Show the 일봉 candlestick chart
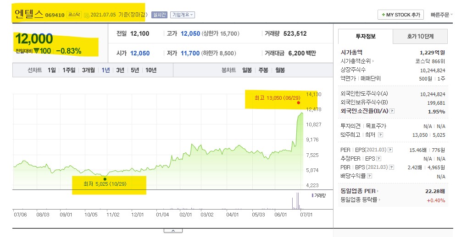Viewport: 467px width, 237px height. tap(247, 70)
